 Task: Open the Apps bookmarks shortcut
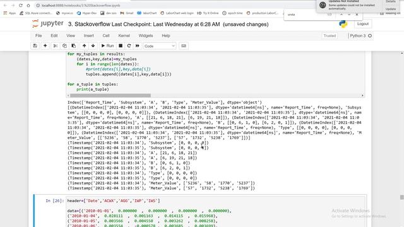tap(9, 13)
